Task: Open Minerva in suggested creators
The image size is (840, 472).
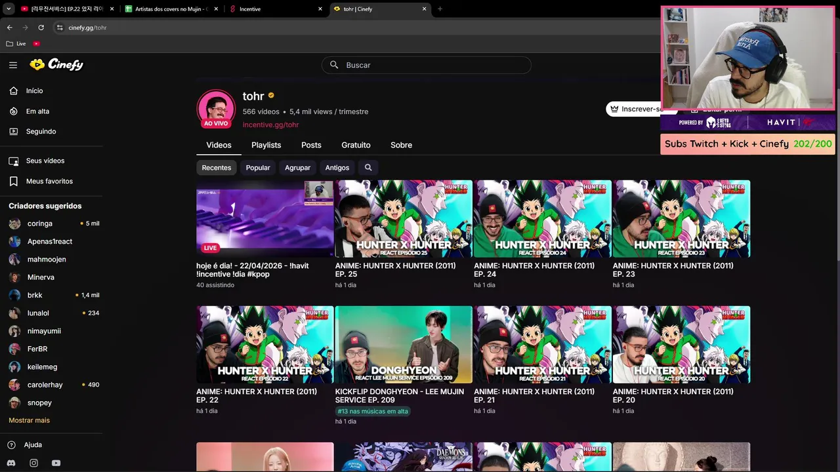Action: (x=41, y=277)
